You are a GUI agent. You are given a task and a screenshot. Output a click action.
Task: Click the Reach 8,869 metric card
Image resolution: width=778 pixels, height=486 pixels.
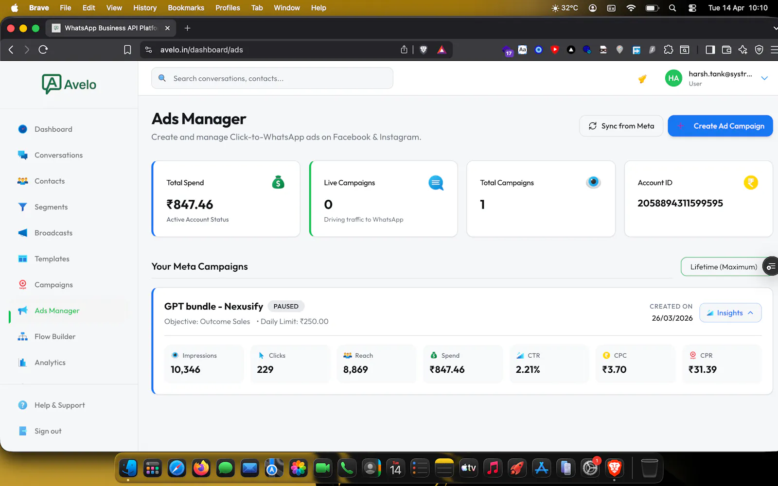(x=377, y=364)
